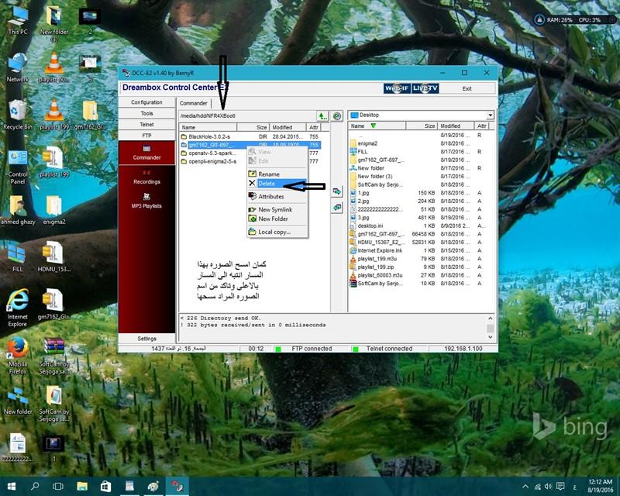Open the Settings section
This screenshot has width=620, height=496.
pos(146,339)
